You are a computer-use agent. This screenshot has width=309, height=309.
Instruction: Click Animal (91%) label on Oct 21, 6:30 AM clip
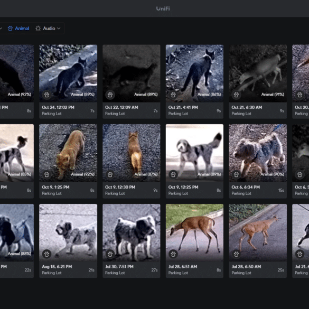coord(273,95)
